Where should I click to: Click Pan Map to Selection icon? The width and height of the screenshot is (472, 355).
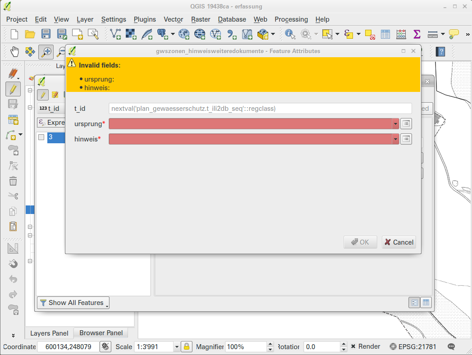tap(30, 52)
